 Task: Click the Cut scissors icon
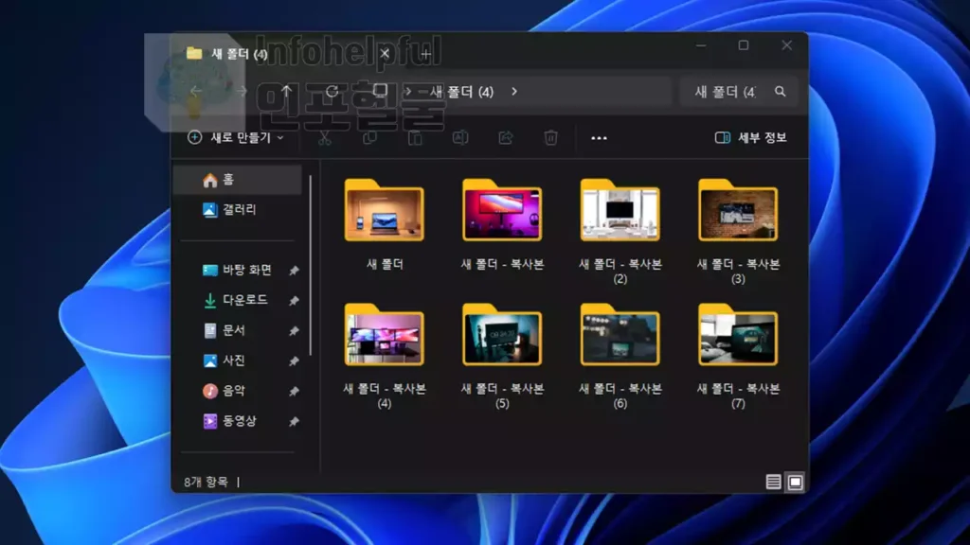point(325,138)
